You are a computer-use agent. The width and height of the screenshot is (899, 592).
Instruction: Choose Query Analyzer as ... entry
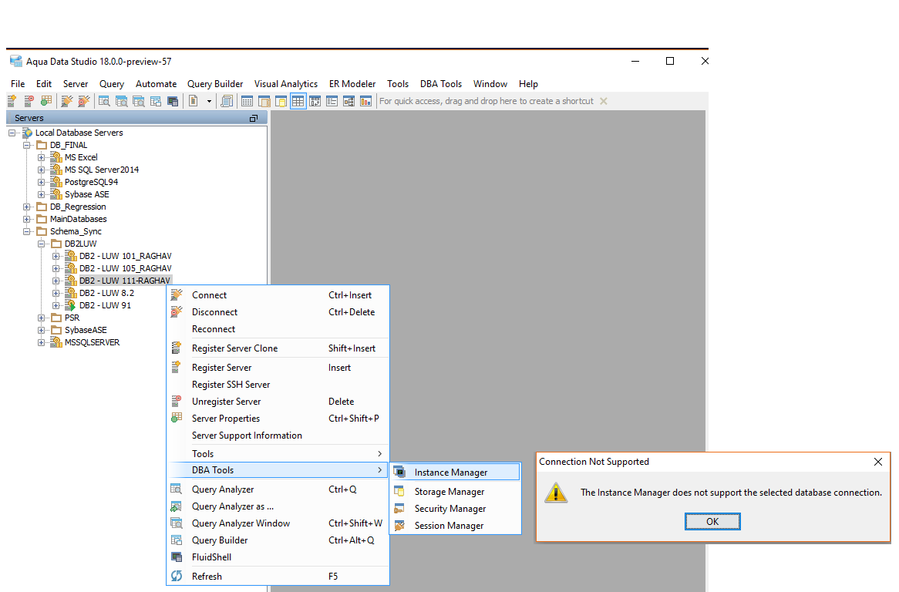pyautogui.click(x=278, y=506)
